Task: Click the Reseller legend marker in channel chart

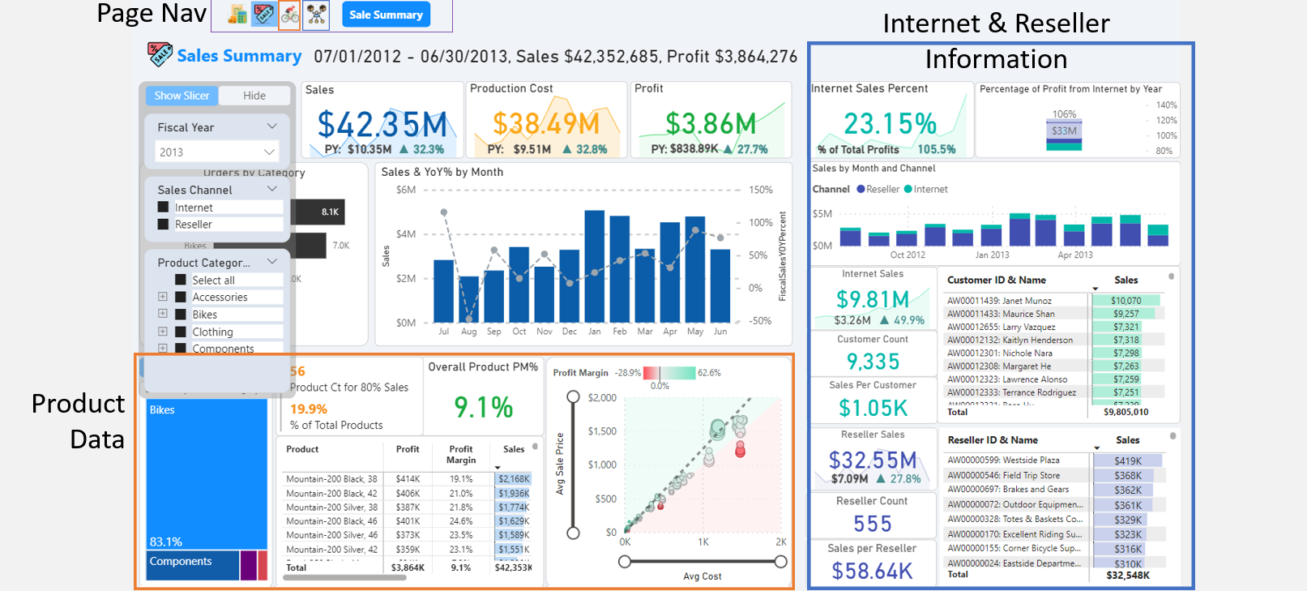Action: pyautogui.click(x=861, y=189)
